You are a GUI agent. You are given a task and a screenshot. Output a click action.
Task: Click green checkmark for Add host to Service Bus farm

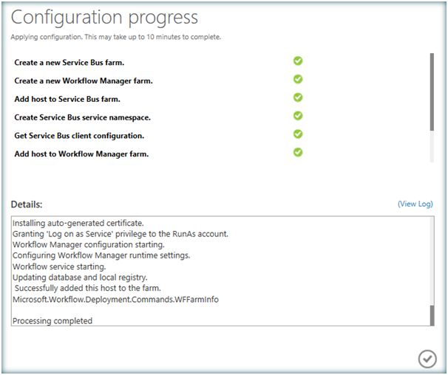298,97
